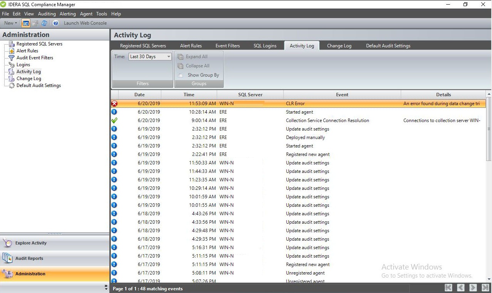Click the Refresh toolbar icon
This screenshot has width=492, height=293.
pos(44,23)
